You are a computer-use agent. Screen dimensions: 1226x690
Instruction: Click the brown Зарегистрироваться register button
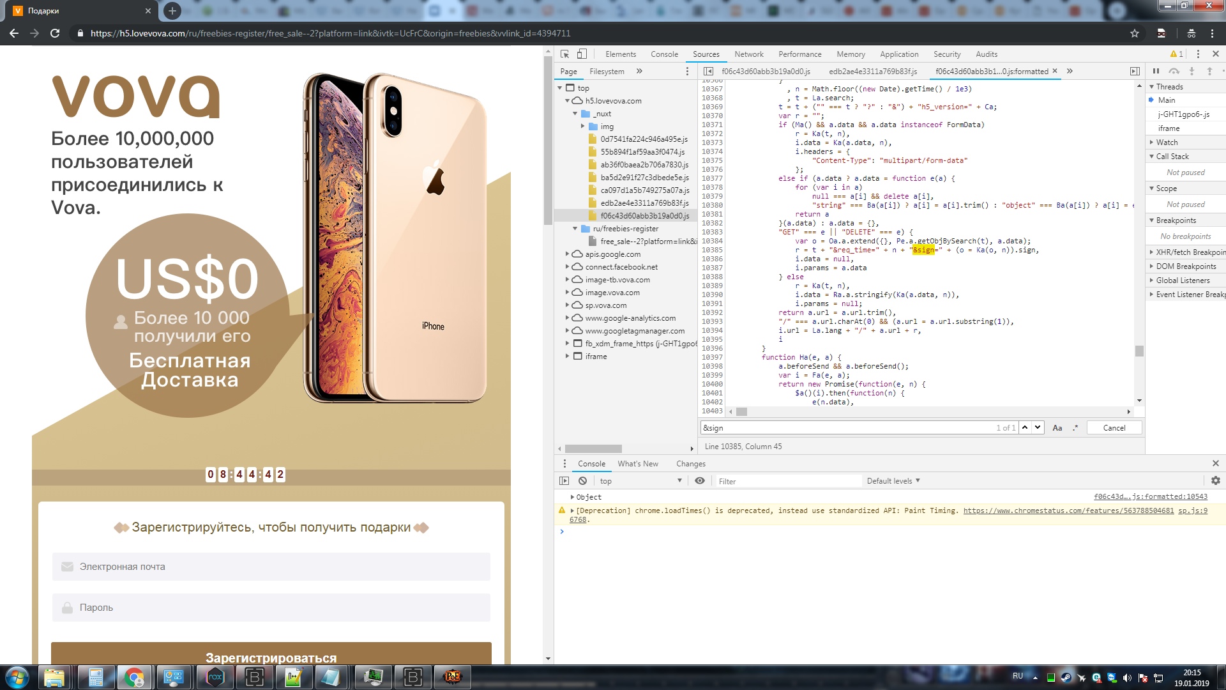point(271,654)
